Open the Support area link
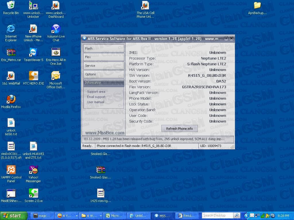 click(x=96, y=92)
